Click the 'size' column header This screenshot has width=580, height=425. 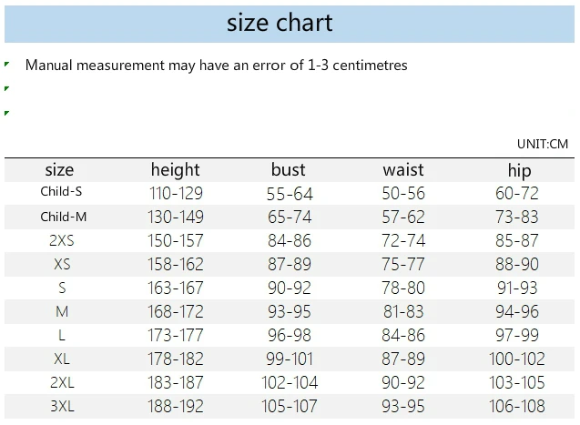pyautogui.click(x=59, y=170)
